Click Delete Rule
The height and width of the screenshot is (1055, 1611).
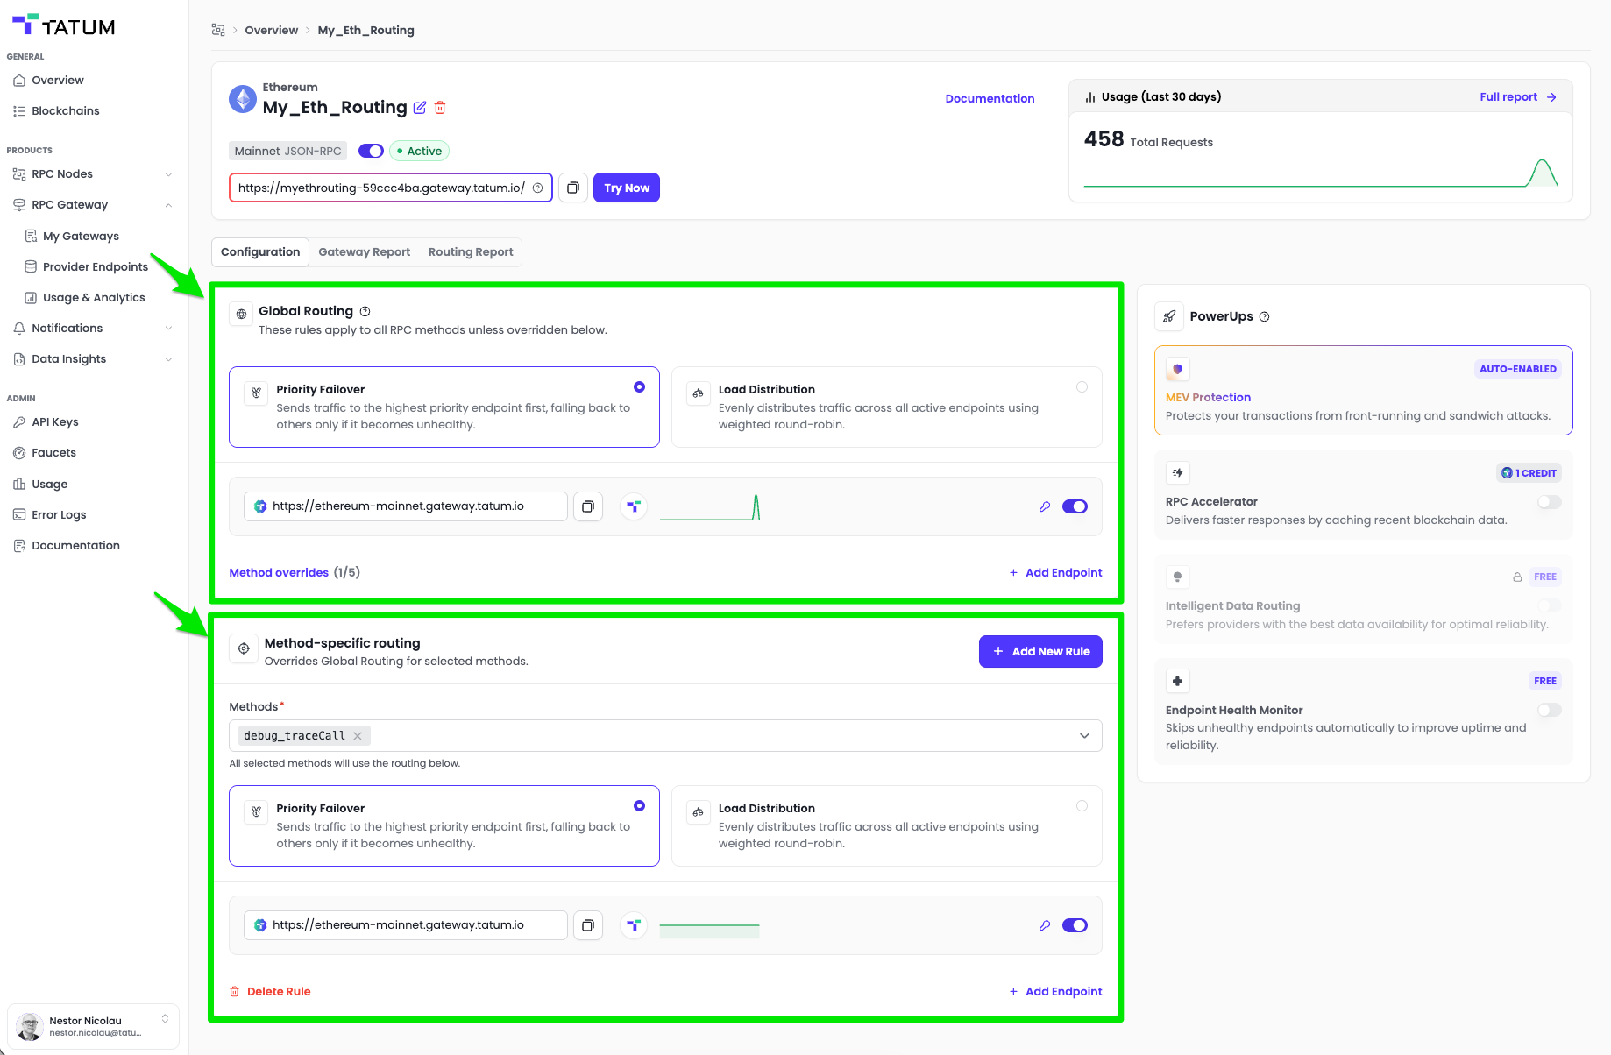270,991
